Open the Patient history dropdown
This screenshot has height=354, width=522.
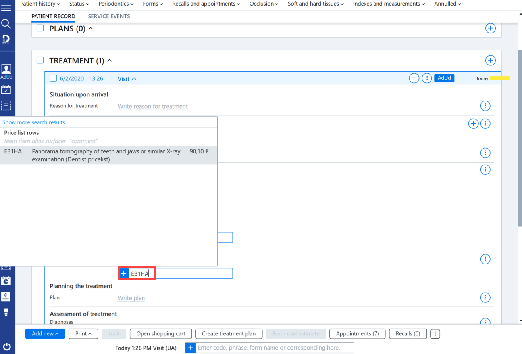[x=40, y=4]
